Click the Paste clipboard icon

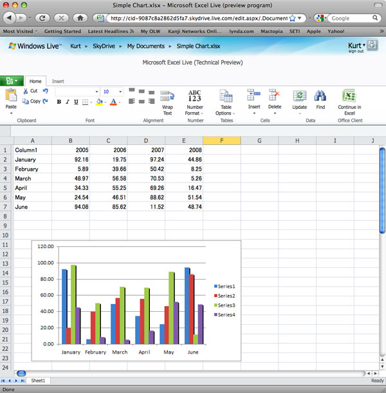tap(11, 95)
